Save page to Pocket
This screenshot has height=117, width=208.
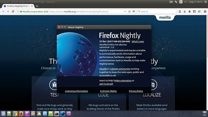tap(134, 12)
